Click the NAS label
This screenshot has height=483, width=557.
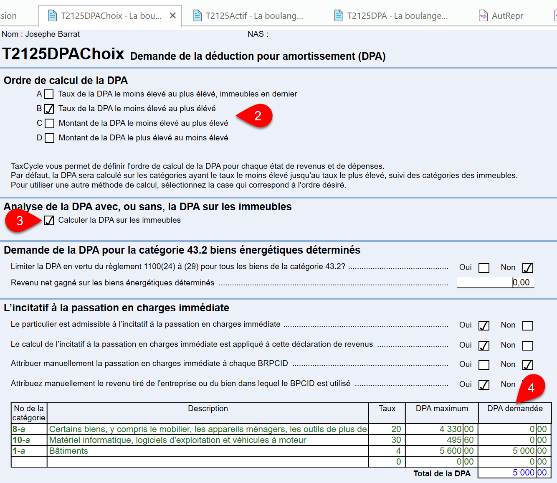click(258, 34)
